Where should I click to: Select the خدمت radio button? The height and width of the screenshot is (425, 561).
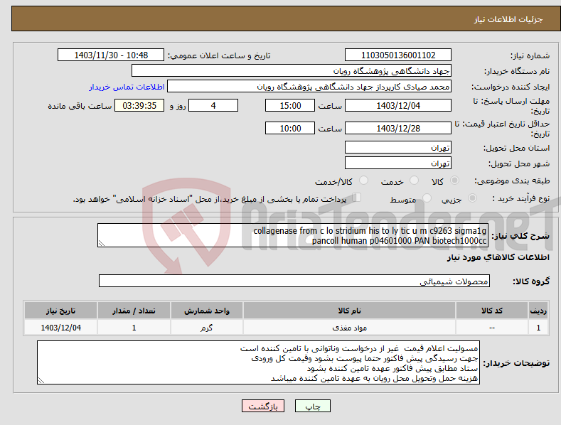[414, 181]
